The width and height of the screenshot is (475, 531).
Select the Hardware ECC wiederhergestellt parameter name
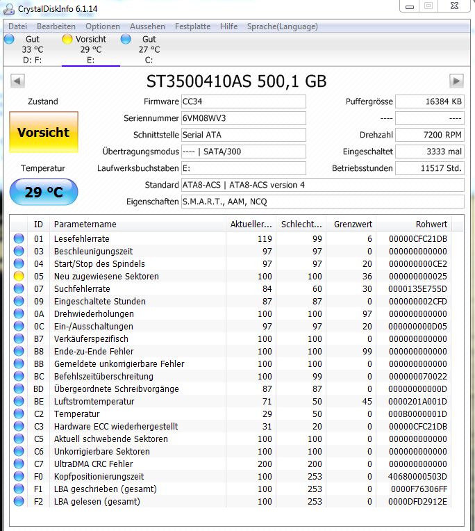(116, 426)
